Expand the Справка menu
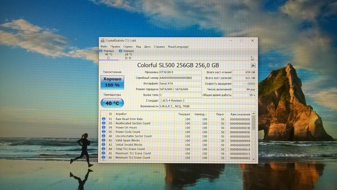The width and height of the screenshot is (337, 190). 159,47
